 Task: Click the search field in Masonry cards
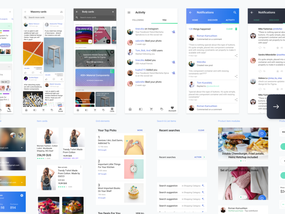[43, 18]
